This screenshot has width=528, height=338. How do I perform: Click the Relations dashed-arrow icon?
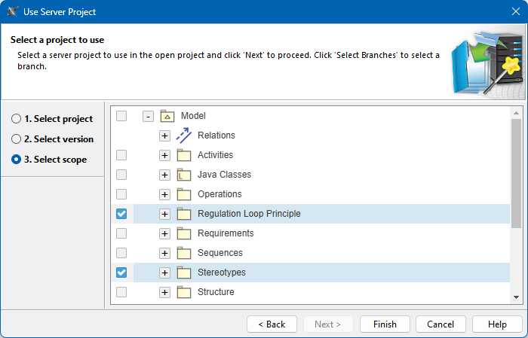point(184,136)
